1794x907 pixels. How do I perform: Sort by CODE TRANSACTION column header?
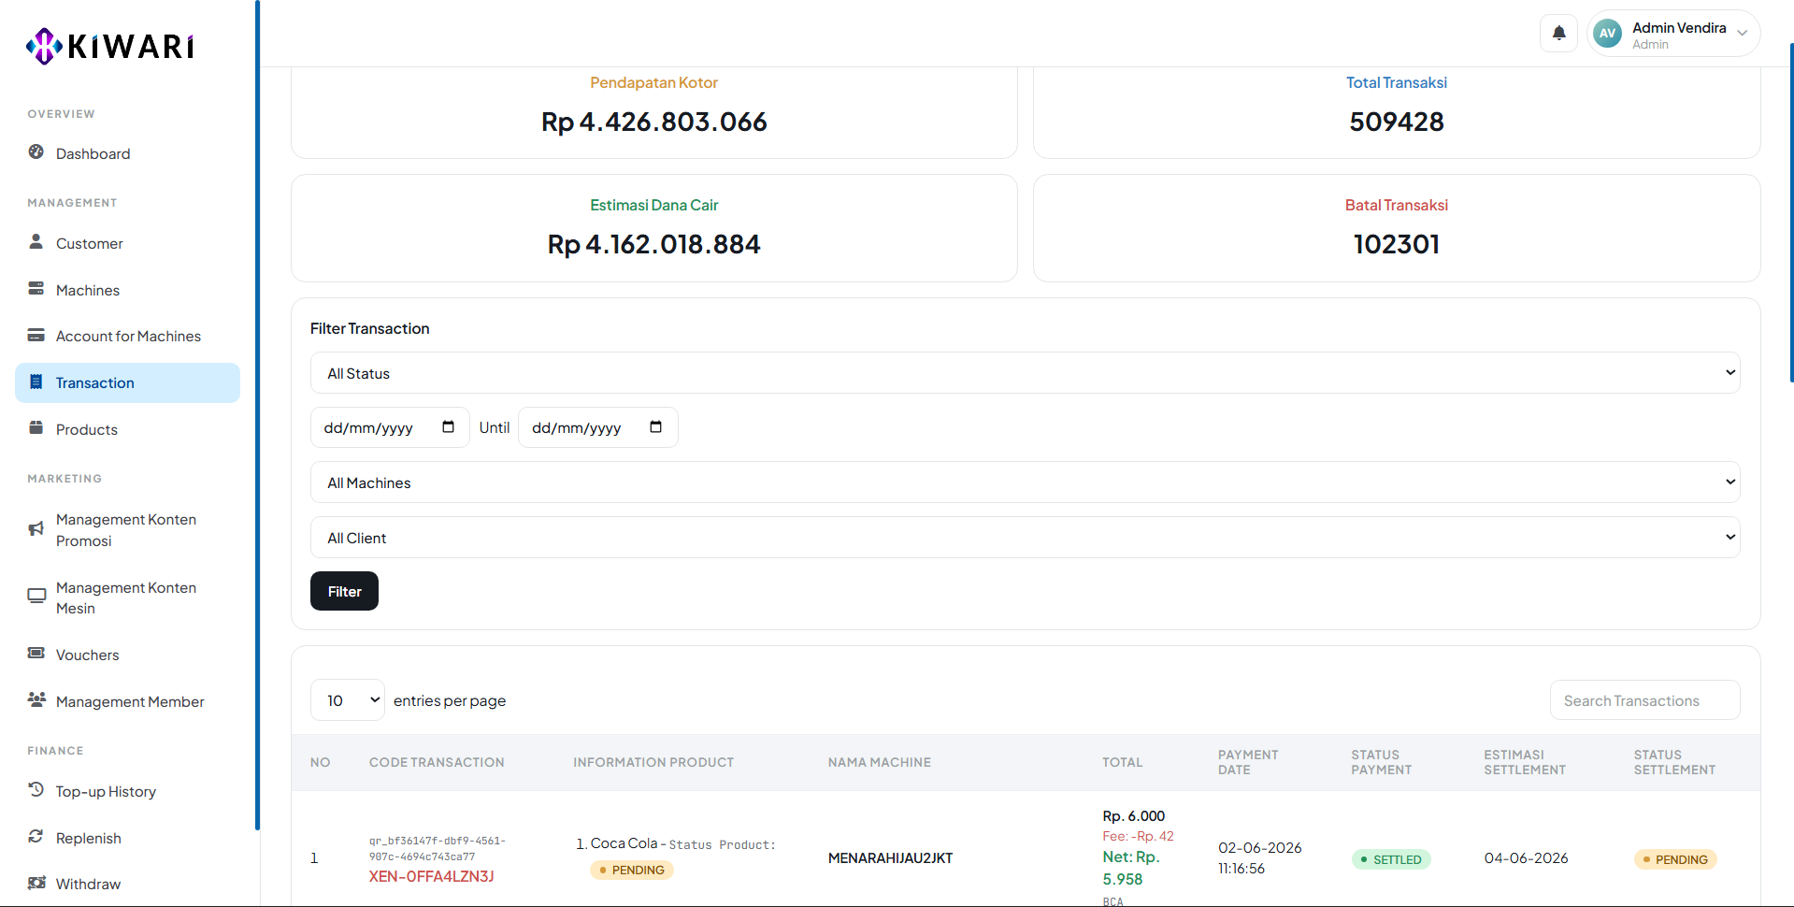pos(437,762)
